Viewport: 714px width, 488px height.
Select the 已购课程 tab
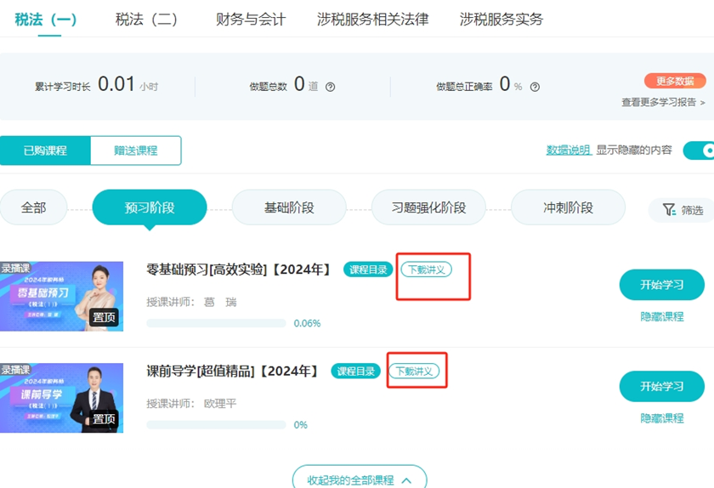(45, 150)
